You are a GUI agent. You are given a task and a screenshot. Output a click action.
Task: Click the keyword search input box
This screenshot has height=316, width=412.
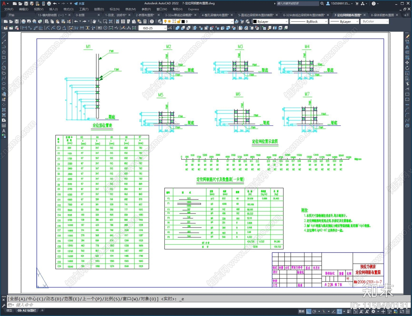pyautogui.click(x=298, y=3)
